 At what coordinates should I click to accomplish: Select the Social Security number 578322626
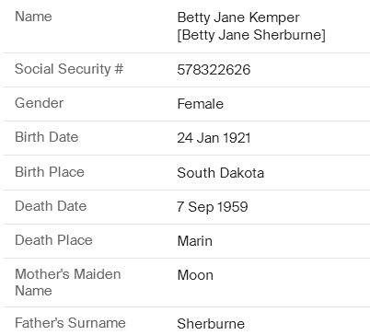214,70
